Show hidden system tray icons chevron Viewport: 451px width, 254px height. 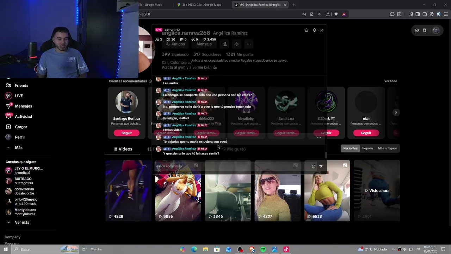(394, 249)
